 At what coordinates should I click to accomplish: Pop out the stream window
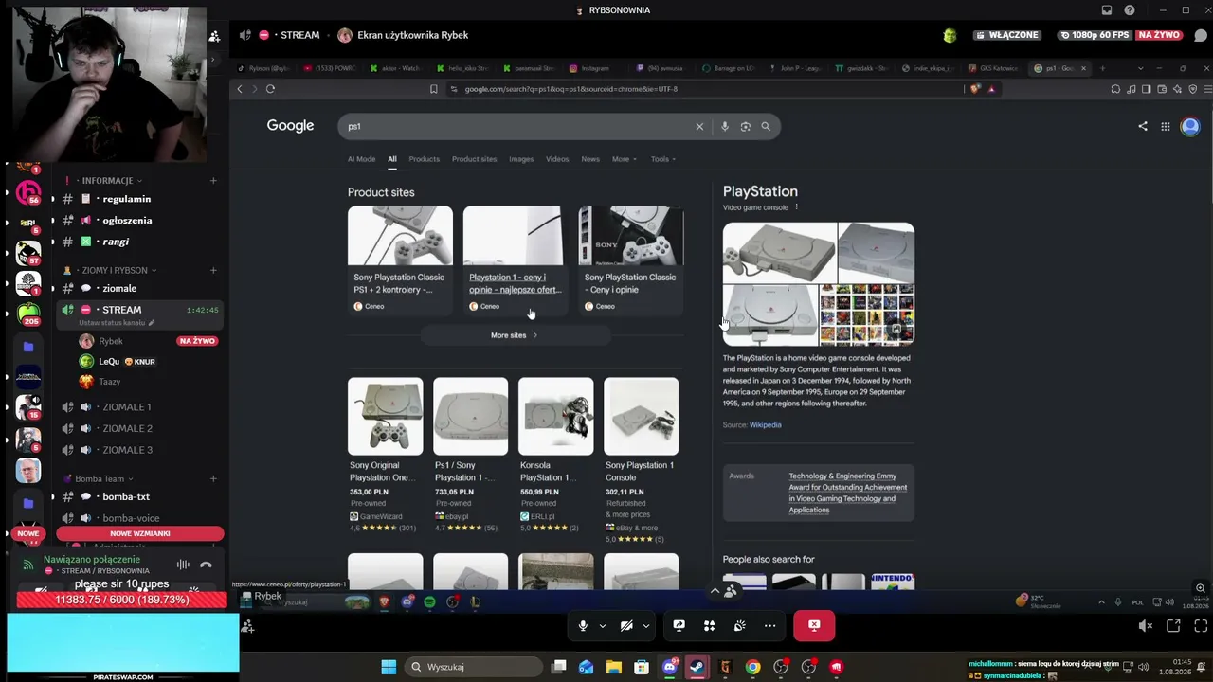click(x=1173, y=626)
